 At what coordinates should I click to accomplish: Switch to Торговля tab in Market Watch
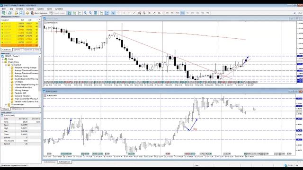tap(27, 50)
